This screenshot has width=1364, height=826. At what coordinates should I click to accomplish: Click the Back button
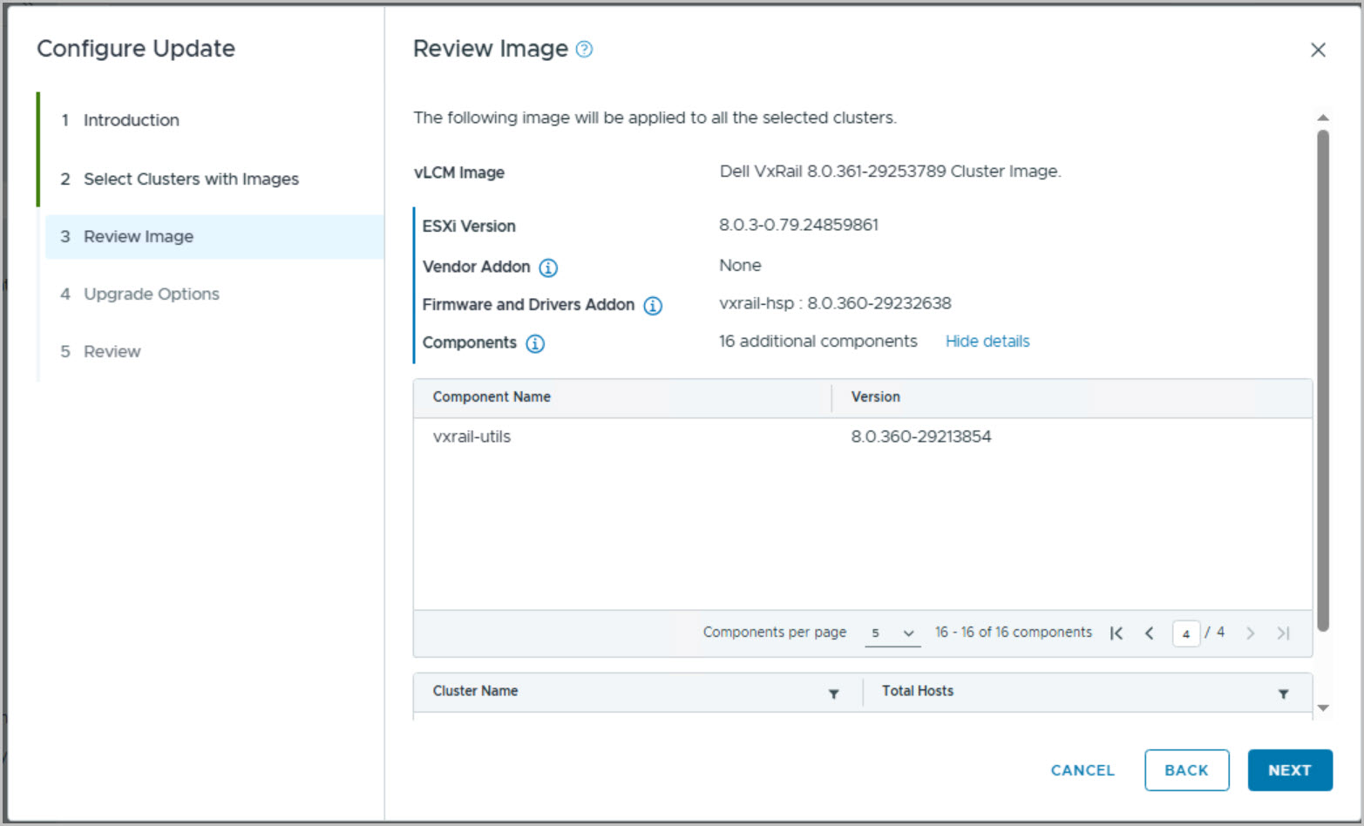[1186, 770]
